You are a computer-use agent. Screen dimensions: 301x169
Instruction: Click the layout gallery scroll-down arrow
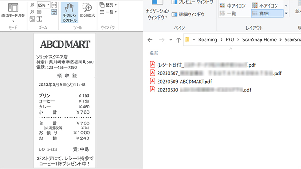pos(286,6)
